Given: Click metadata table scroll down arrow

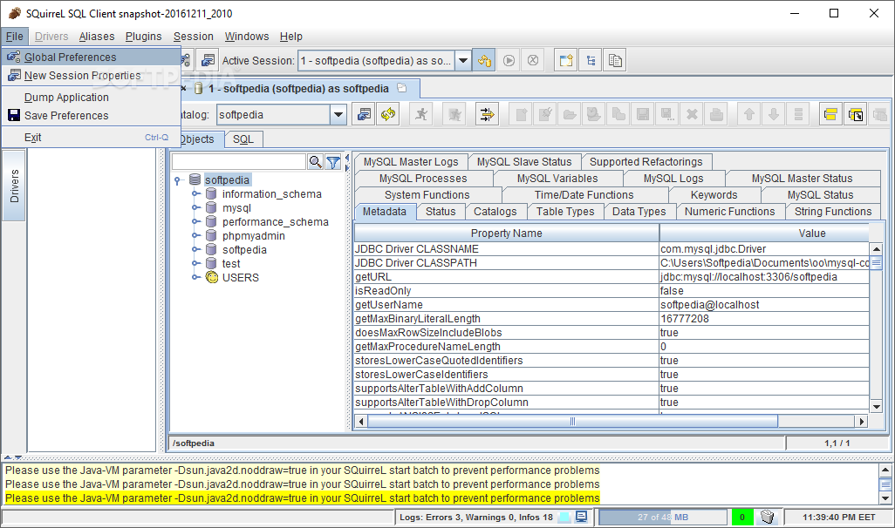Looking at the screenshot, I should (x=876, y=407).
